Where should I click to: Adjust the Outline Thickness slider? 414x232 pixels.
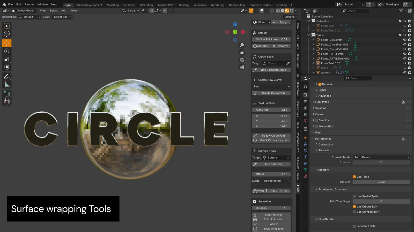(271, 39)
